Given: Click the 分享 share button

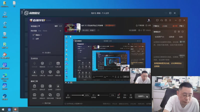Looking at the screenshot, I should [x=148, y=26].
